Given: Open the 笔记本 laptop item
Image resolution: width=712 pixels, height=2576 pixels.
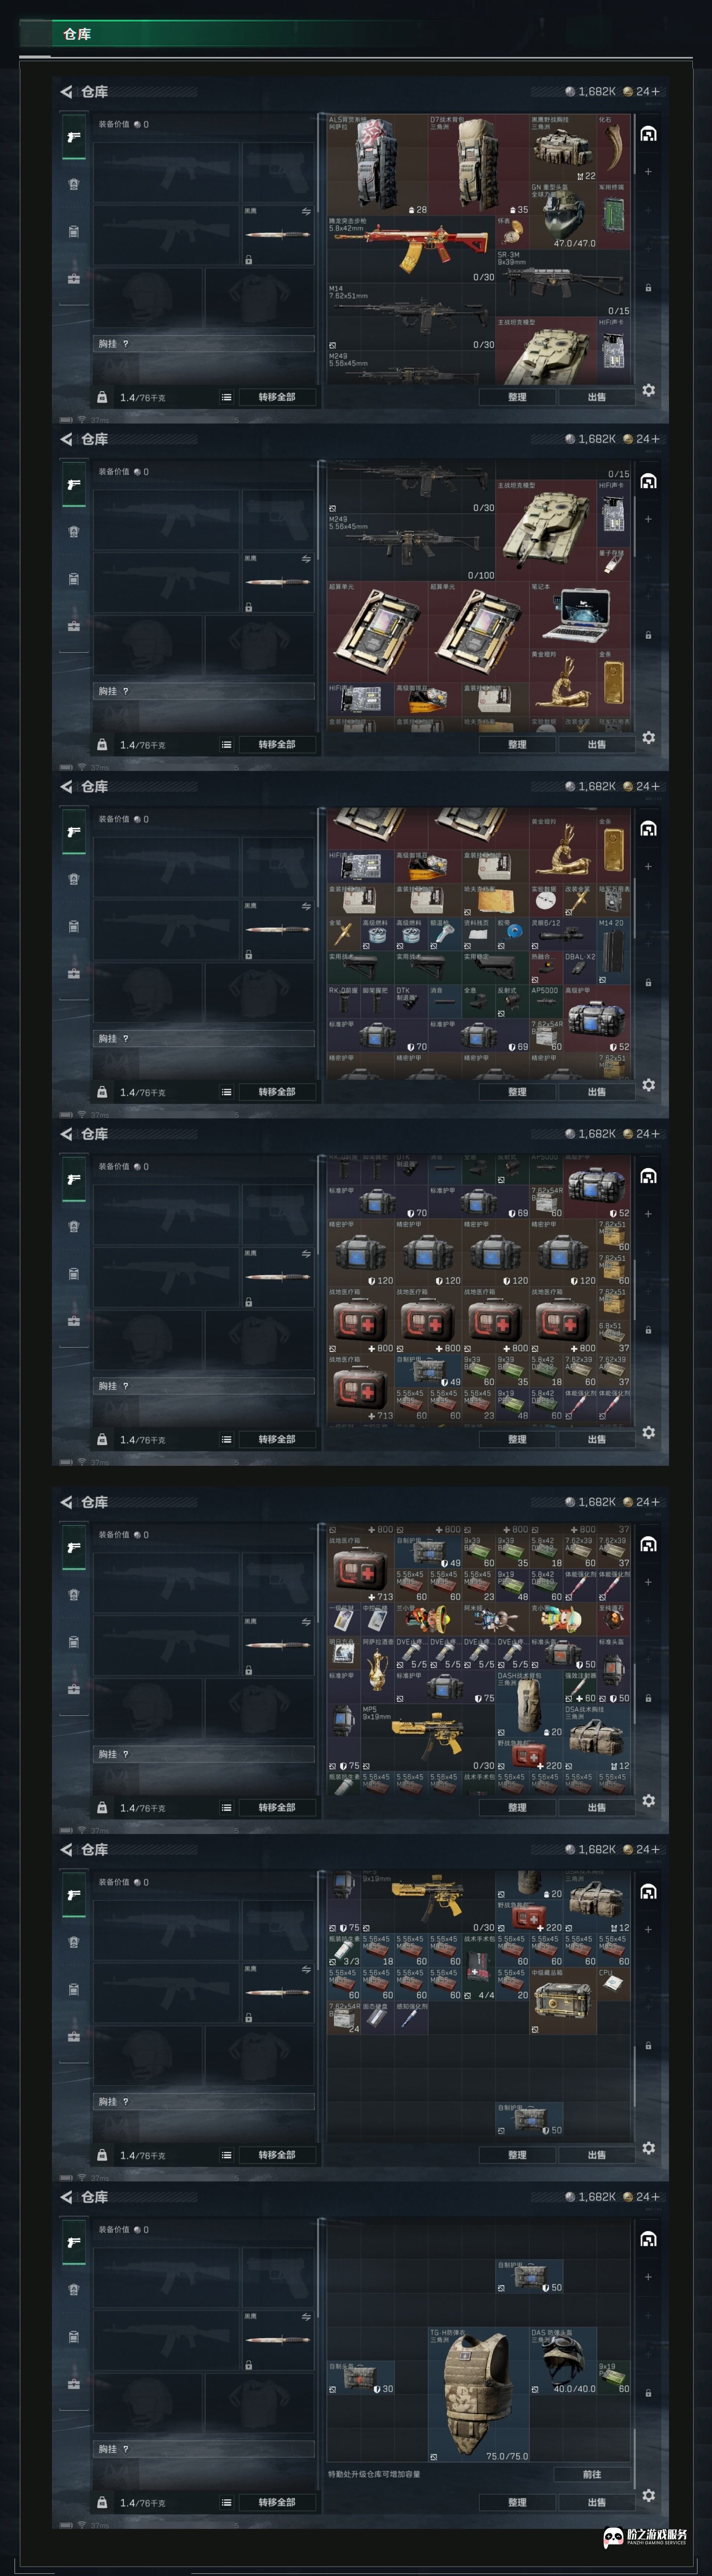Looking at the screenshot, I should [580, 615].
